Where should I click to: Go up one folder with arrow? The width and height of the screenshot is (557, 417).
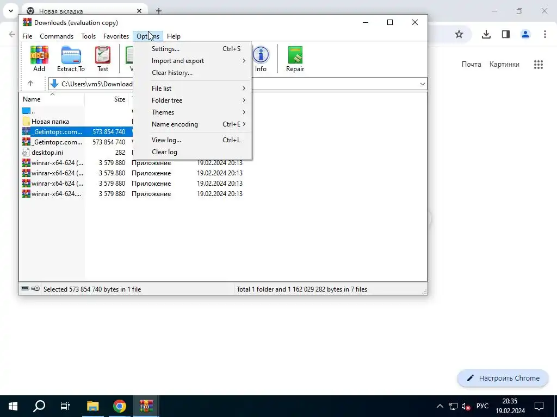30,84
